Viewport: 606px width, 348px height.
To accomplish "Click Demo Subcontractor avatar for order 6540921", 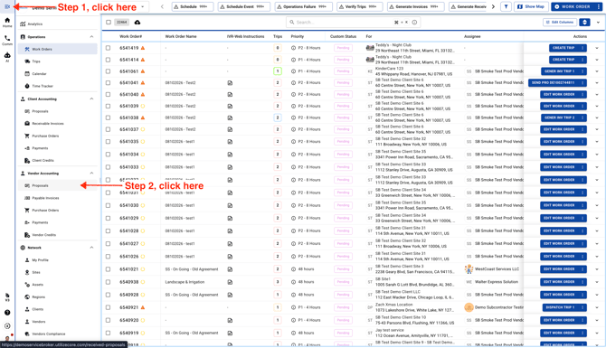I will (x=469, y=307).
